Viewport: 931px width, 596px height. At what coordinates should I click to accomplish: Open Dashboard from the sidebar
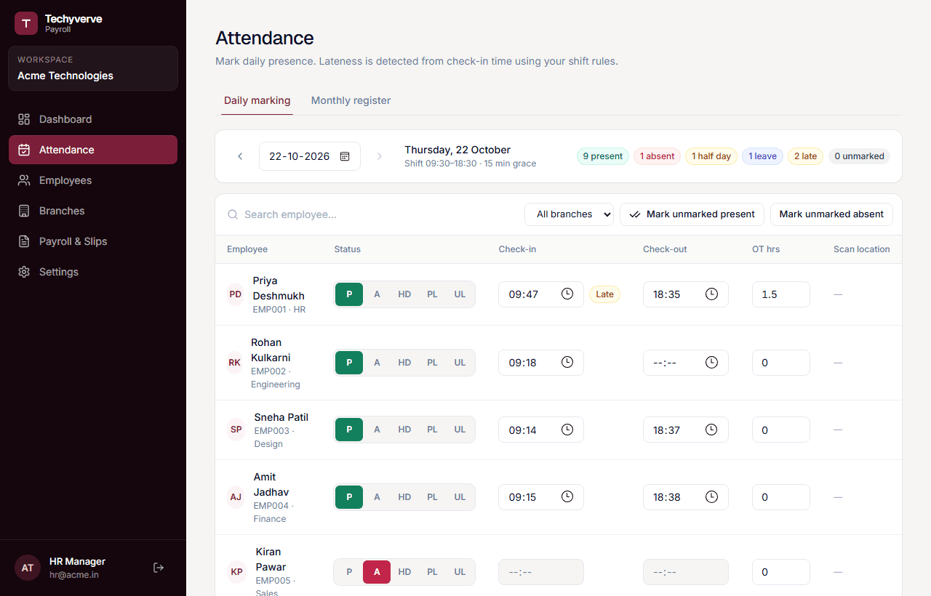tap(93, 119)
